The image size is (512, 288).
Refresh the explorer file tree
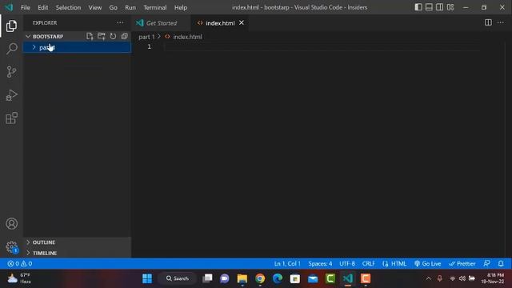click(x=113, y=36)
